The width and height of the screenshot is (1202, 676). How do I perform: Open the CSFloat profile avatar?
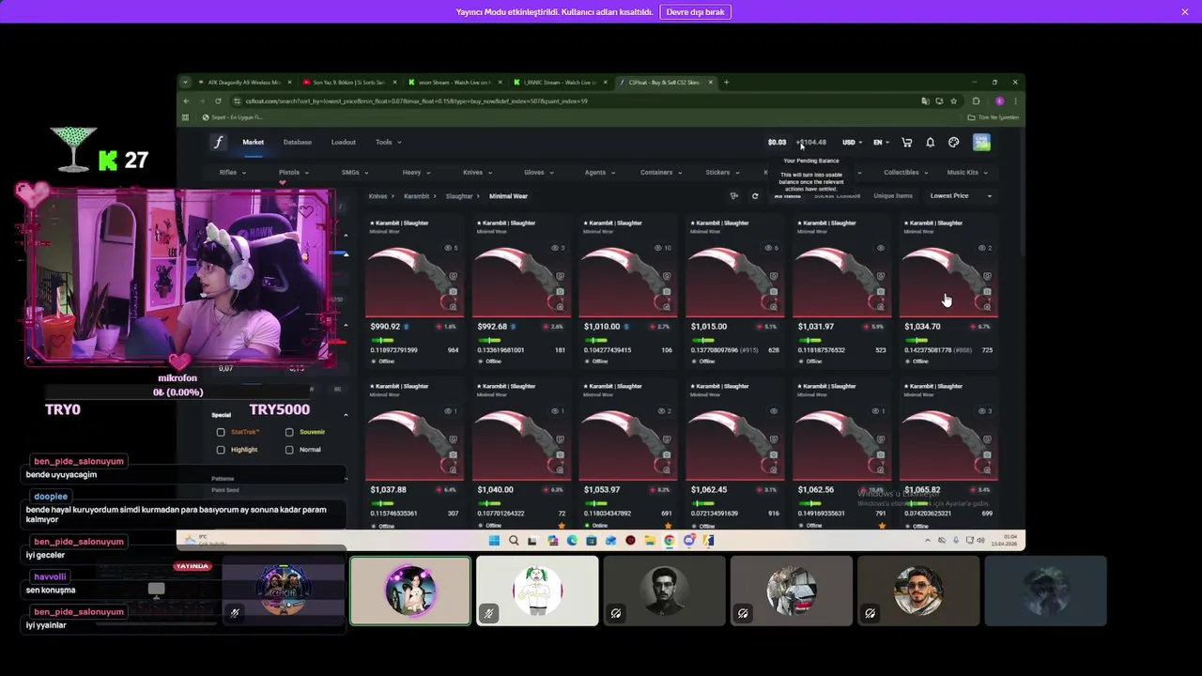point(981,143)
